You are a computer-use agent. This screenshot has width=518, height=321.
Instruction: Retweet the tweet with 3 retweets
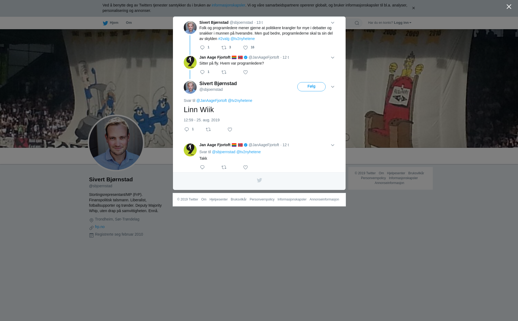pyautogui.click(x=224, y=48)
